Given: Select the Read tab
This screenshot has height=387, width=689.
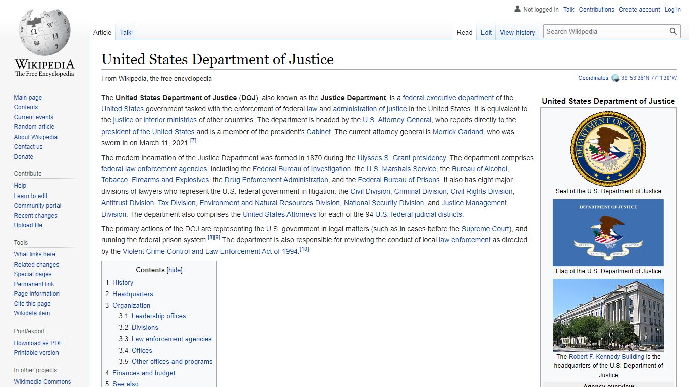Looking at the screenshot, I should (465, 32).
